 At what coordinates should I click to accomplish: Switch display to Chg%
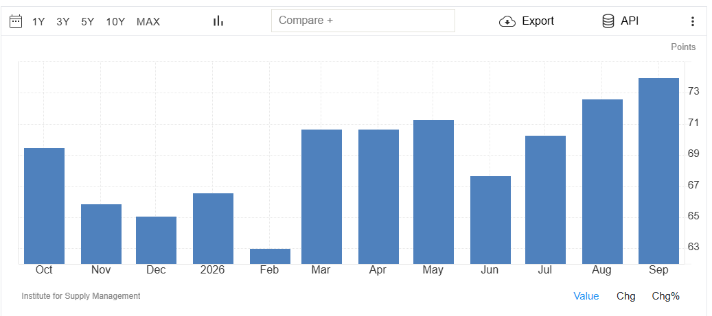[666, 296]
